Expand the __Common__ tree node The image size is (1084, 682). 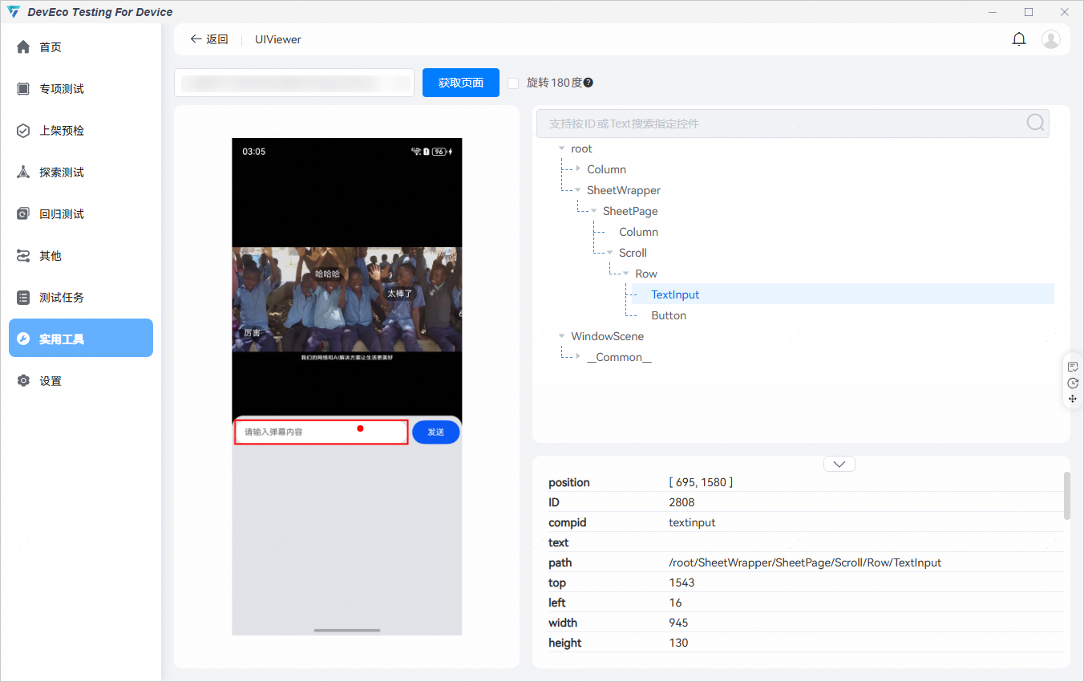[577, 357]
